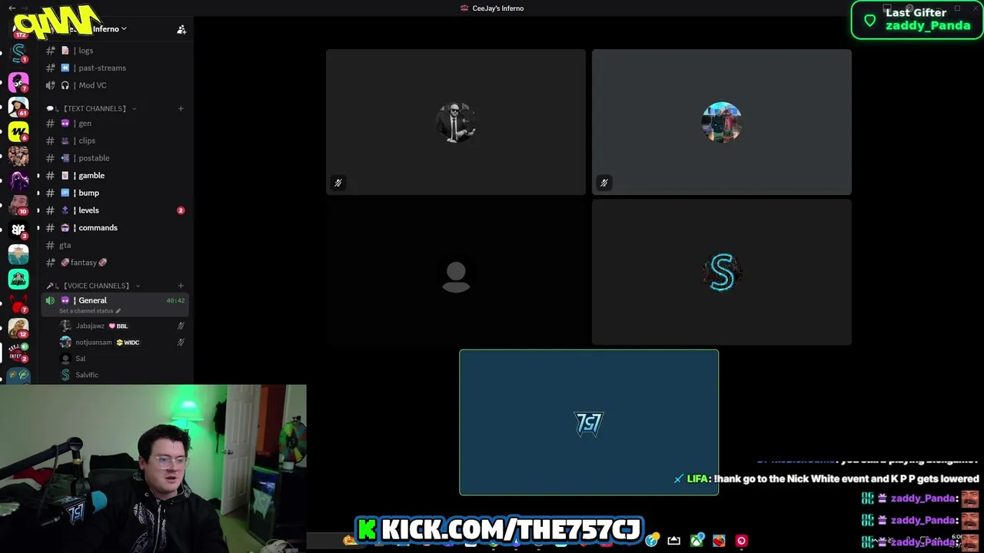Viewport: 984px width, 553px height.
Task: Click the 40:42 call timer on General
Action: [x=175, y=300]
